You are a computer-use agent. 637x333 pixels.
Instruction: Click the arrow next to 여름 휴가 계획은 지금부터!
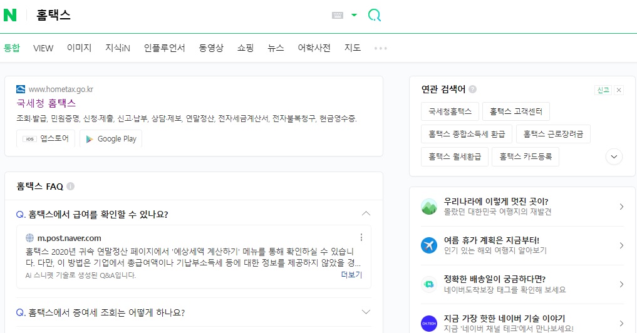[621, 245]
